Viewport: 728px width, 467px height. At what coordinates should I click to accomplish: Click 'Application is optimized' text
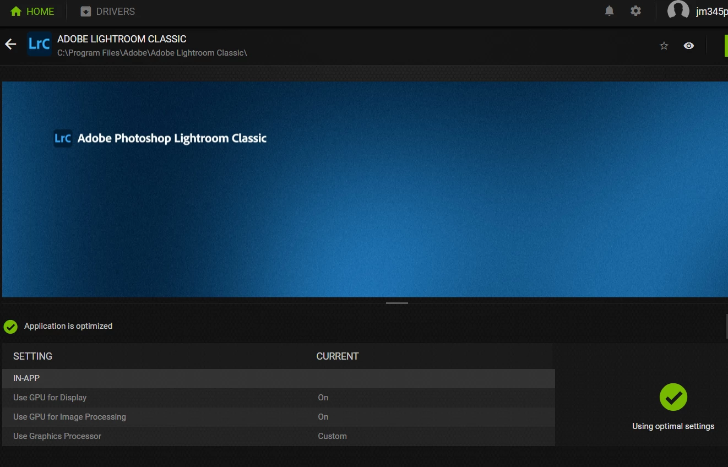(x=68, y=326)
